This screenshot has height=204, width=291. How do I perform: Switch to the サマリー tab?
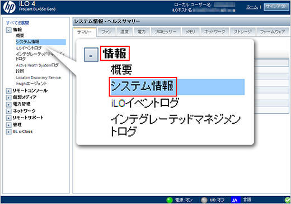click(x=85, y=32)
